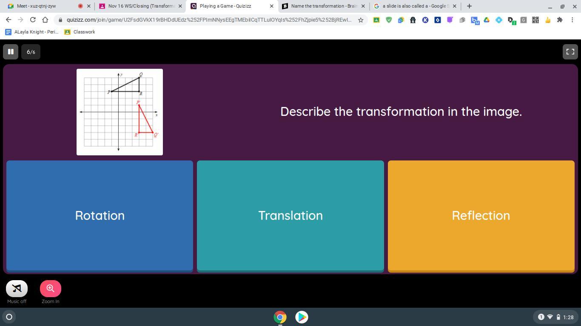Close the Quizizz game tab
This screenshot has height=326, width=581.
[x=272, y=6]
